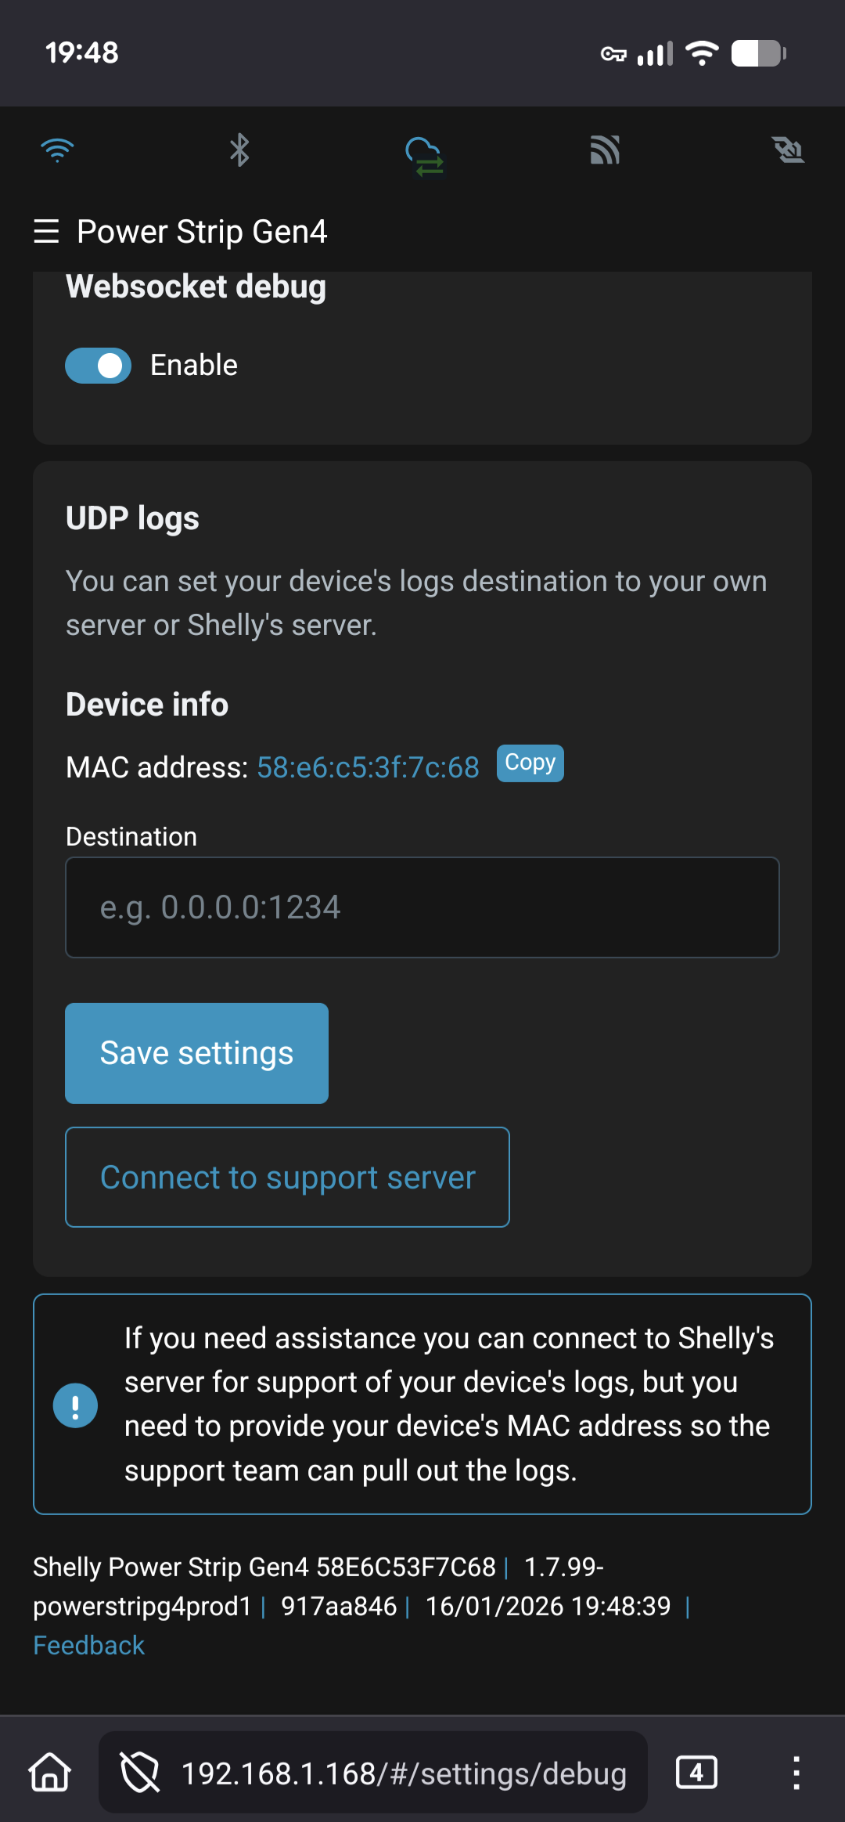
Task: Tap the MAC address value link
Action: tap(368, 768)
